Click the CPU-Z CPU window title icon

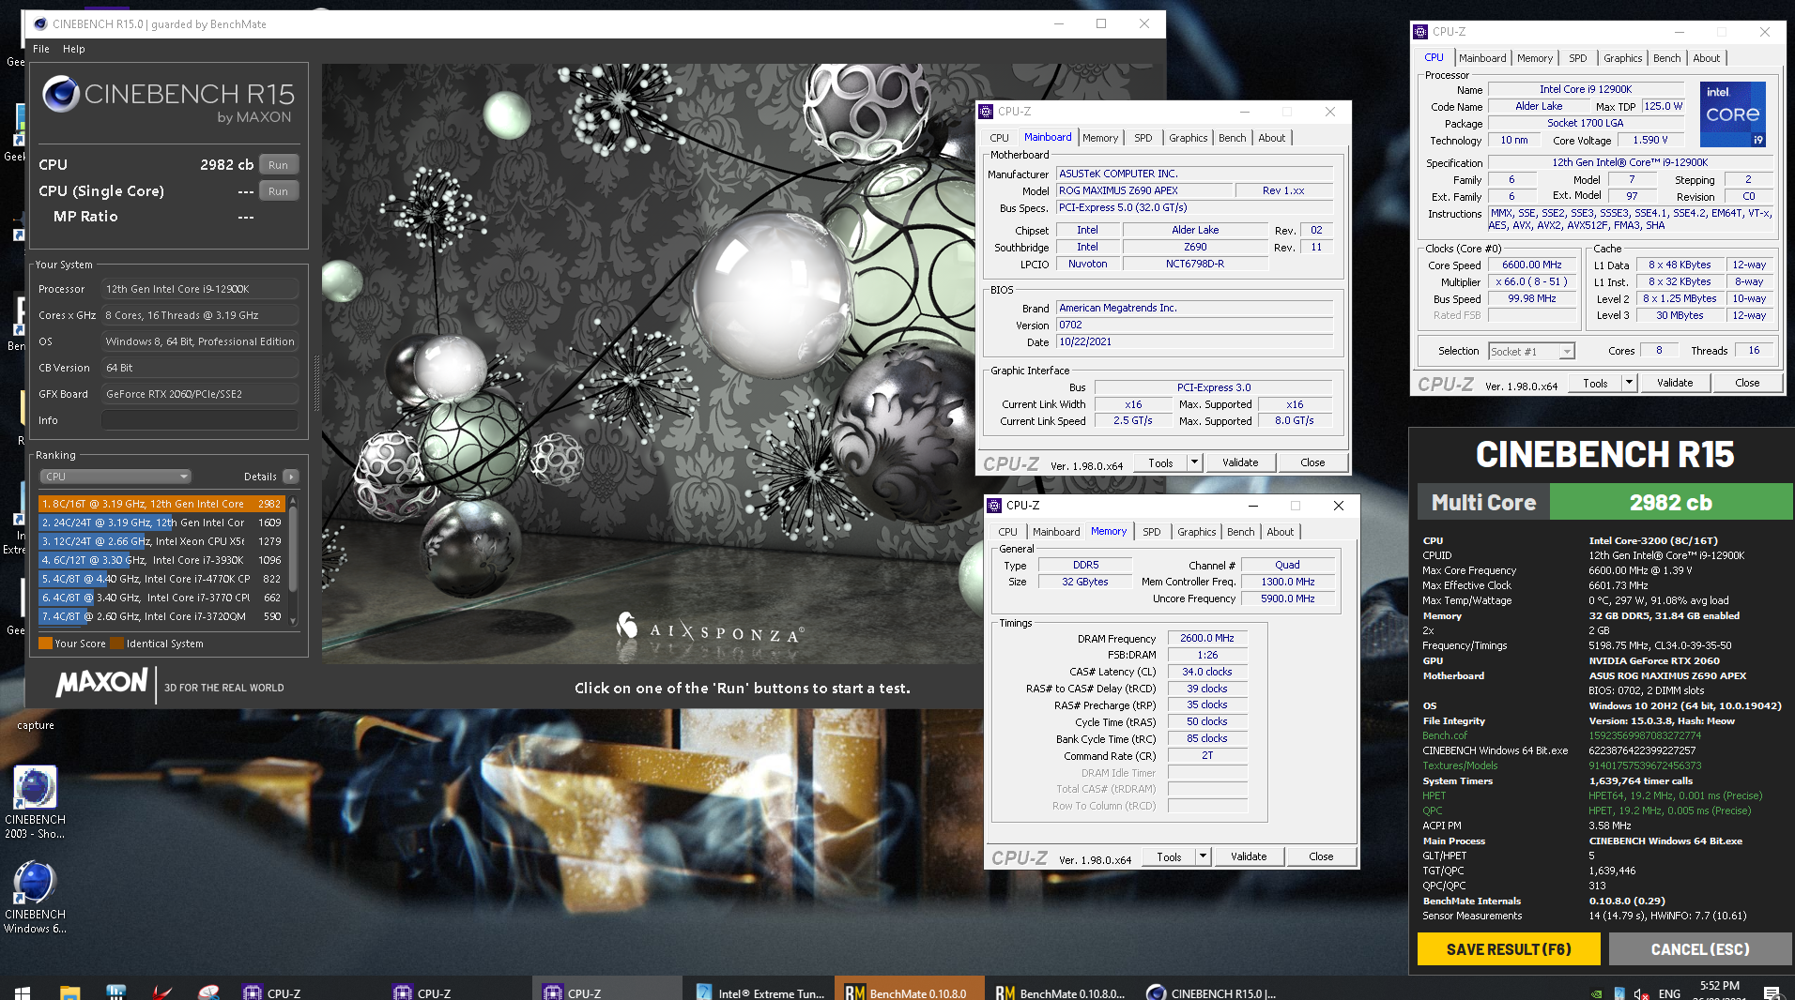click(1420, 32)
